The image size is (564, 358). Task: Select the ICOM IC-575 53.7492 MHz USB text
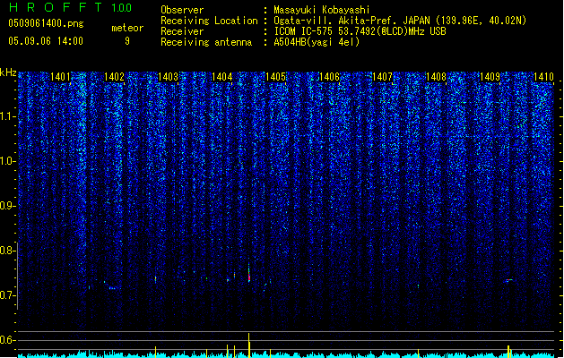pyautogui.click(x=360, y=31)
